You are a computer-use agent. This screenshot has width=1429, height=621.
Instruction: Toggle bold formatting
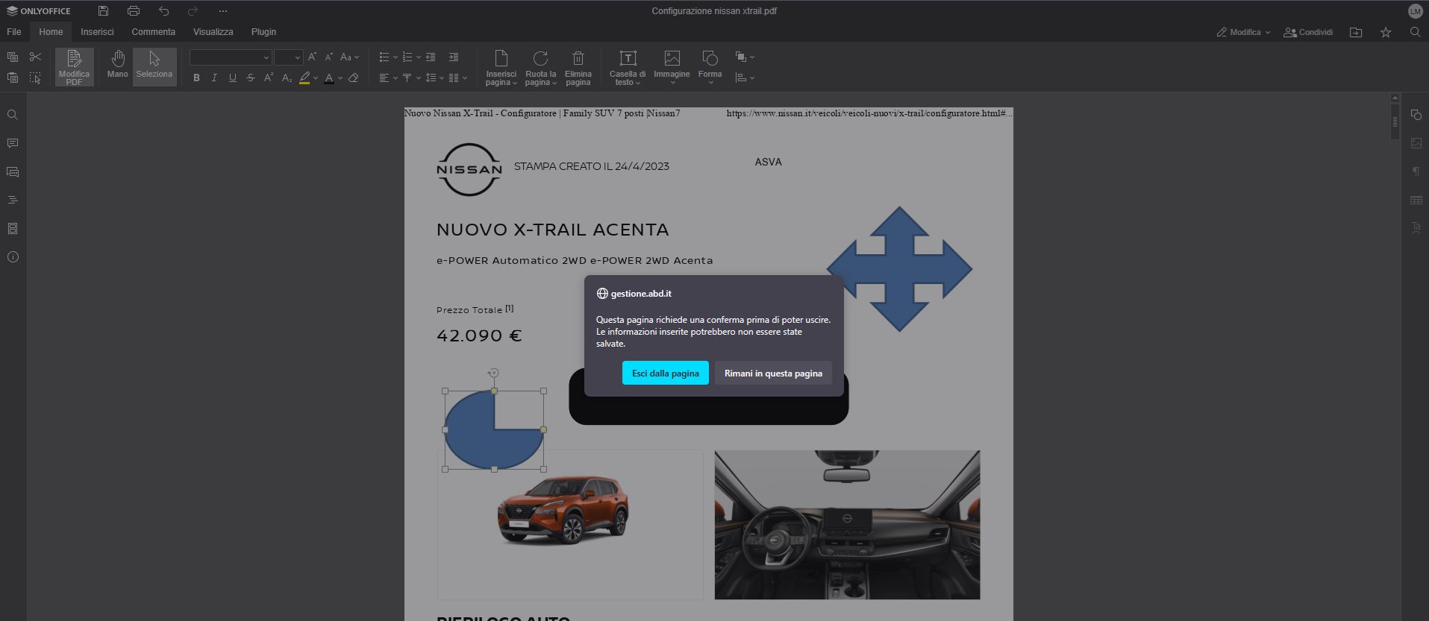[x=196, y=78]
